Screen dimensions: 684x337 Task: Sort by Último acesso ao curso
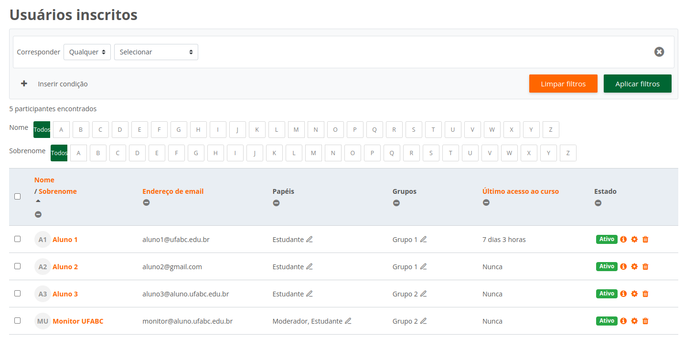[520, 191]
